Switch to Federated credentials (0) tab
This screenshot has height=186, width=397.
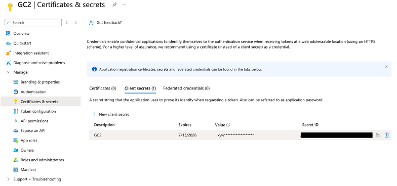186,88
